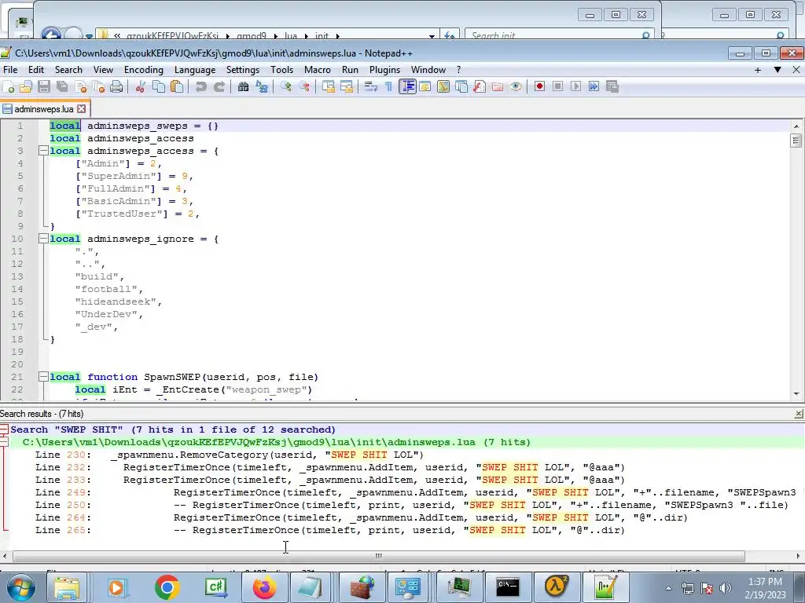The width and height of the screenshot is (805, 603).
Task: Create a new file with the New toolbar icon
Action: 9,86
